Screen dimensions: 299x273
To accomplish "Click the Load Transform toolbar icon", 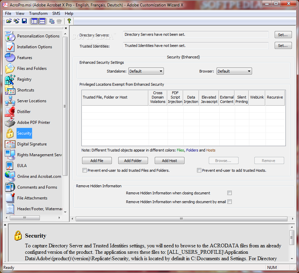I will [17, 21].
